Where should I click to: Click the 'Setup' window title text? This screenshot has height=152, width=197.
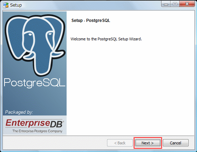coord(16,5)
